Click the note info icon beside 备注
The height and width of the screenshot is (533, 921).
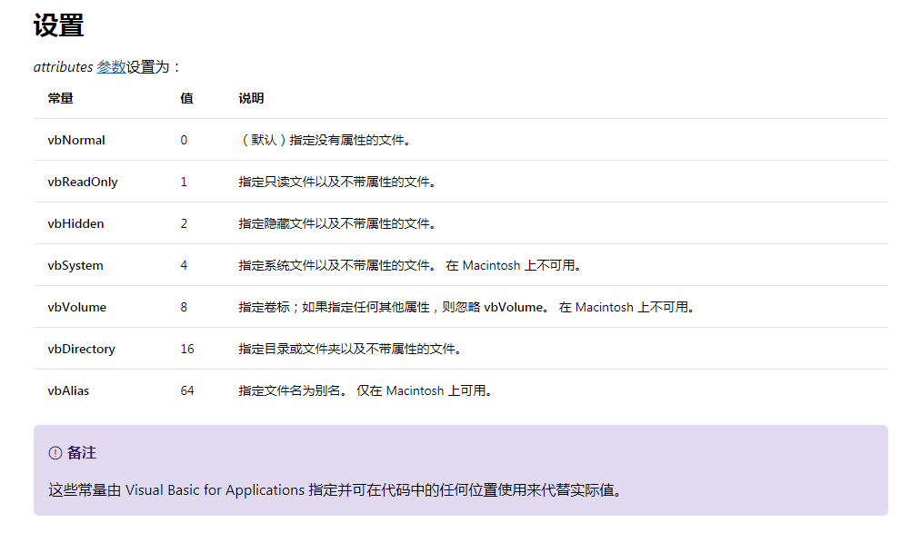(x=55, y=453)
